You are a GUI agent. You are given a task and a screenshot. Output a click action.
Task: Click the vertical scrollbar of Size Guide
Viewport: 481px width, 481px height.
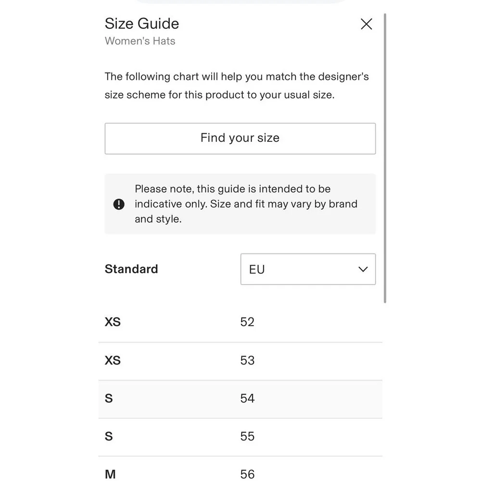pyautogui.click(x=385, y=158)
